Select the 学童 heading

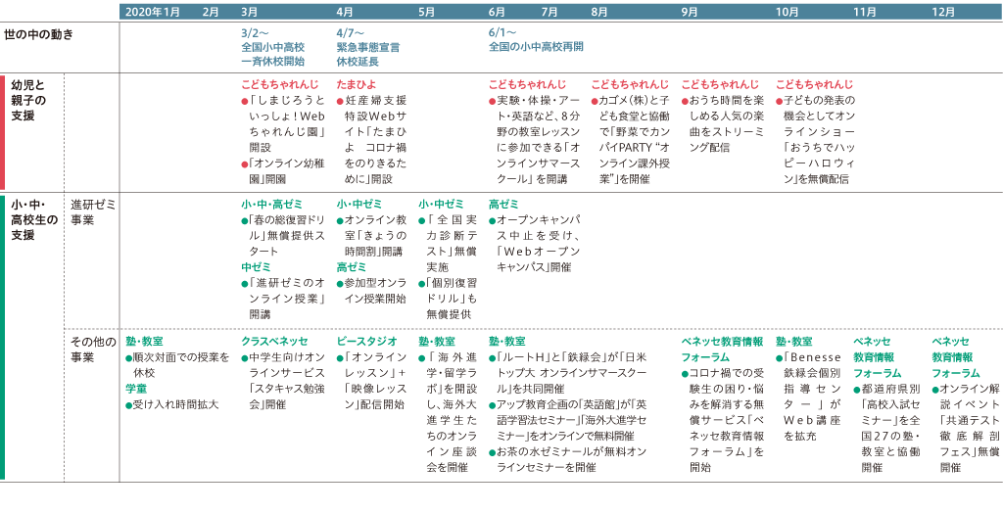[136, 389]
